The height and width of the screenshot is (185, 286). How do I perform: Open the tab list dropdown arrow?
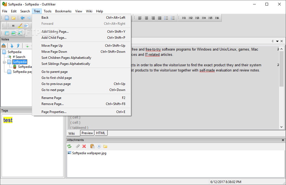(x=277, y=41)
